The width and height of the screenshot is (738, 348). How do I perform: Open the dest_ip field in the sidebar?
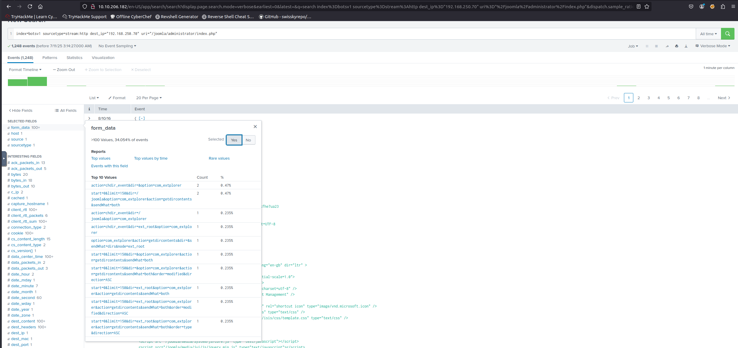click(18, 333)
